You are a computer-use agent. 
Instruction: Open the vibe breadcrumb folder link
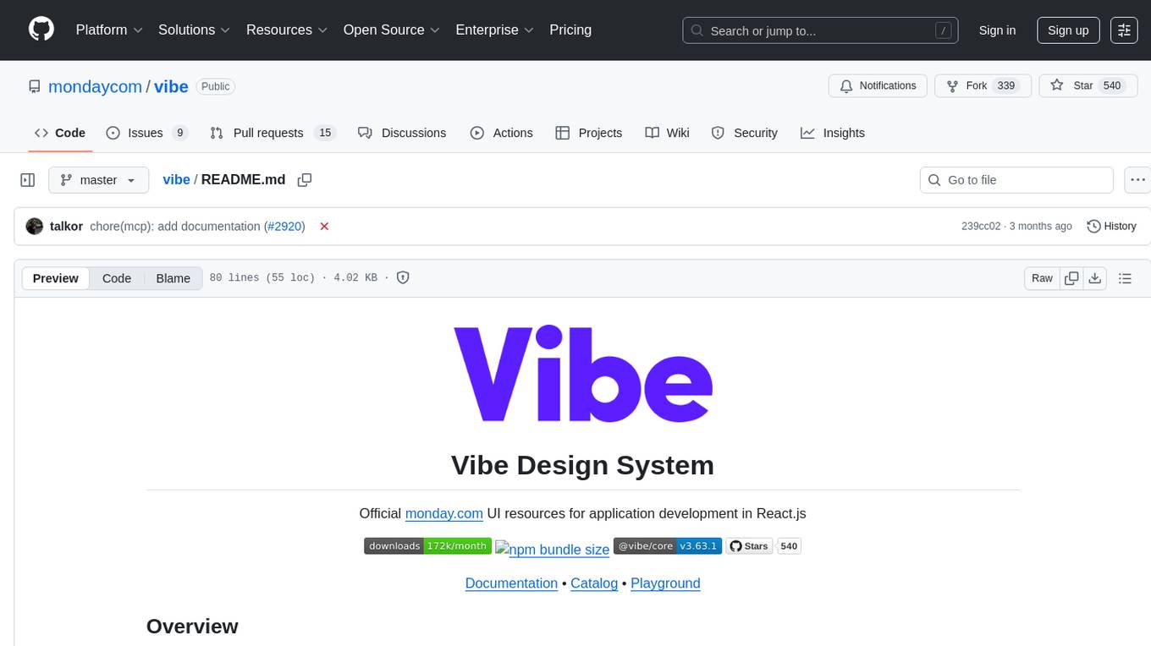pos(176,179)
